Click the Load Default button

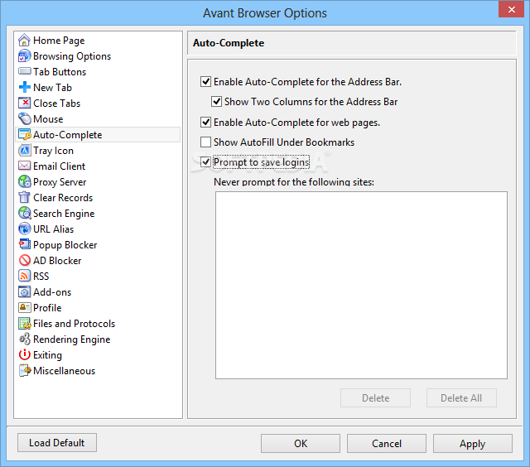pos(57,443)
